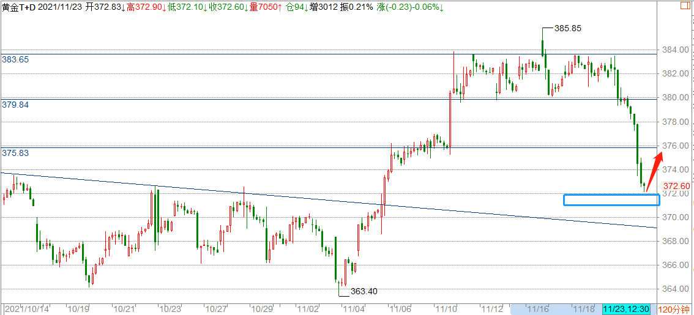The height and width of the screenshot is (315, 694).
Task: Click the 收372.60 close price value
Action: 229,7
